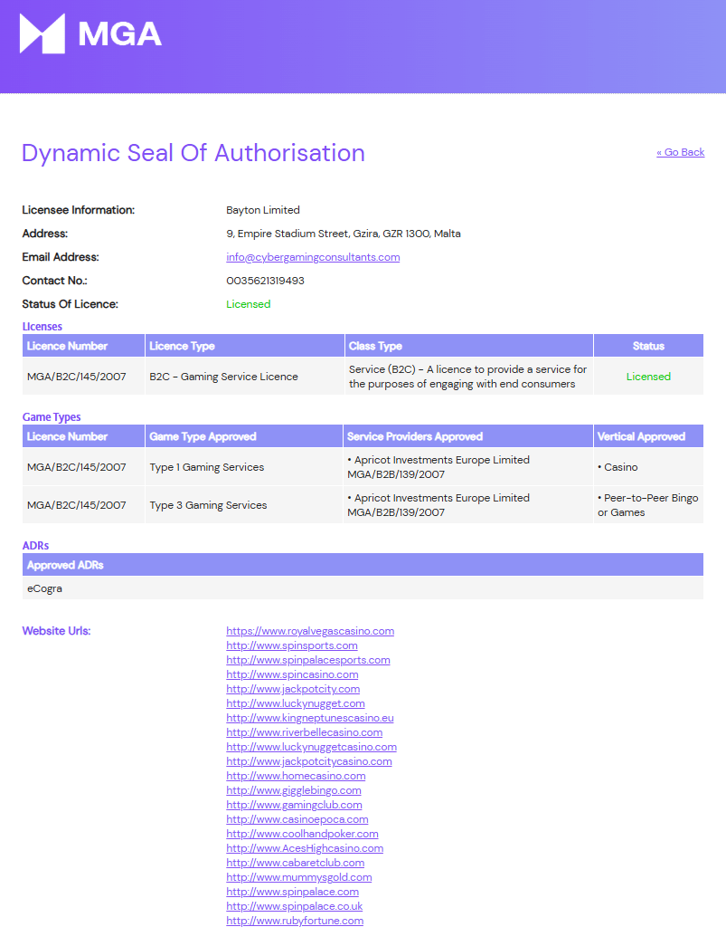Open the casinoepoca.com link
This screenshot has height=946, width=726.
[x=297, y=819]
